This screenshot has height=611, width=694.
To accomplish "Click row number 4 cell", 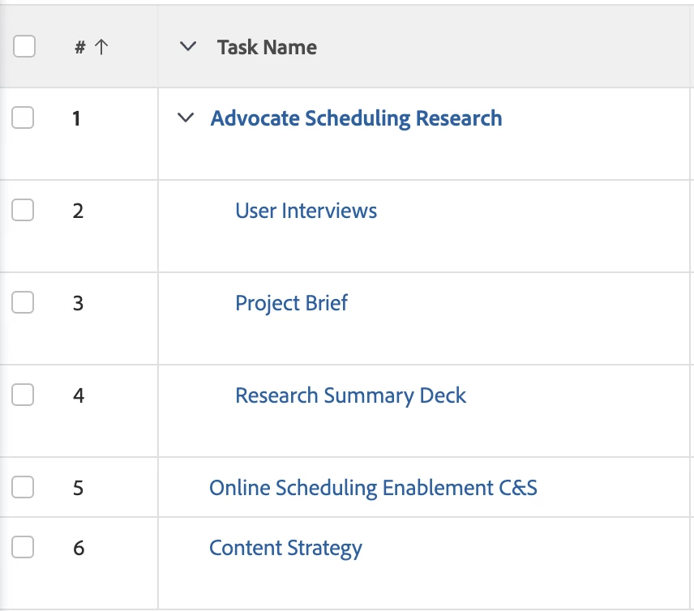I will (78, 395).
